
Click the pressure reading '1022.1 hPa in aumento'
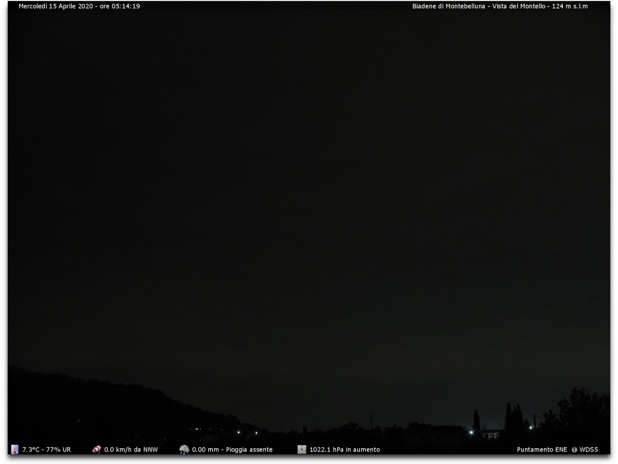[345, 450]
